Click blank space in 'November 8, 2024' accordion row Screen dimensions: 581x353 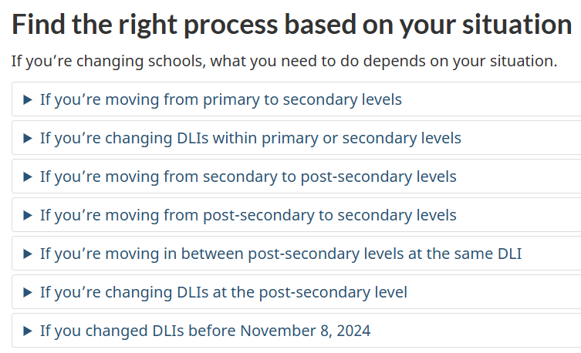pos(478,331)
